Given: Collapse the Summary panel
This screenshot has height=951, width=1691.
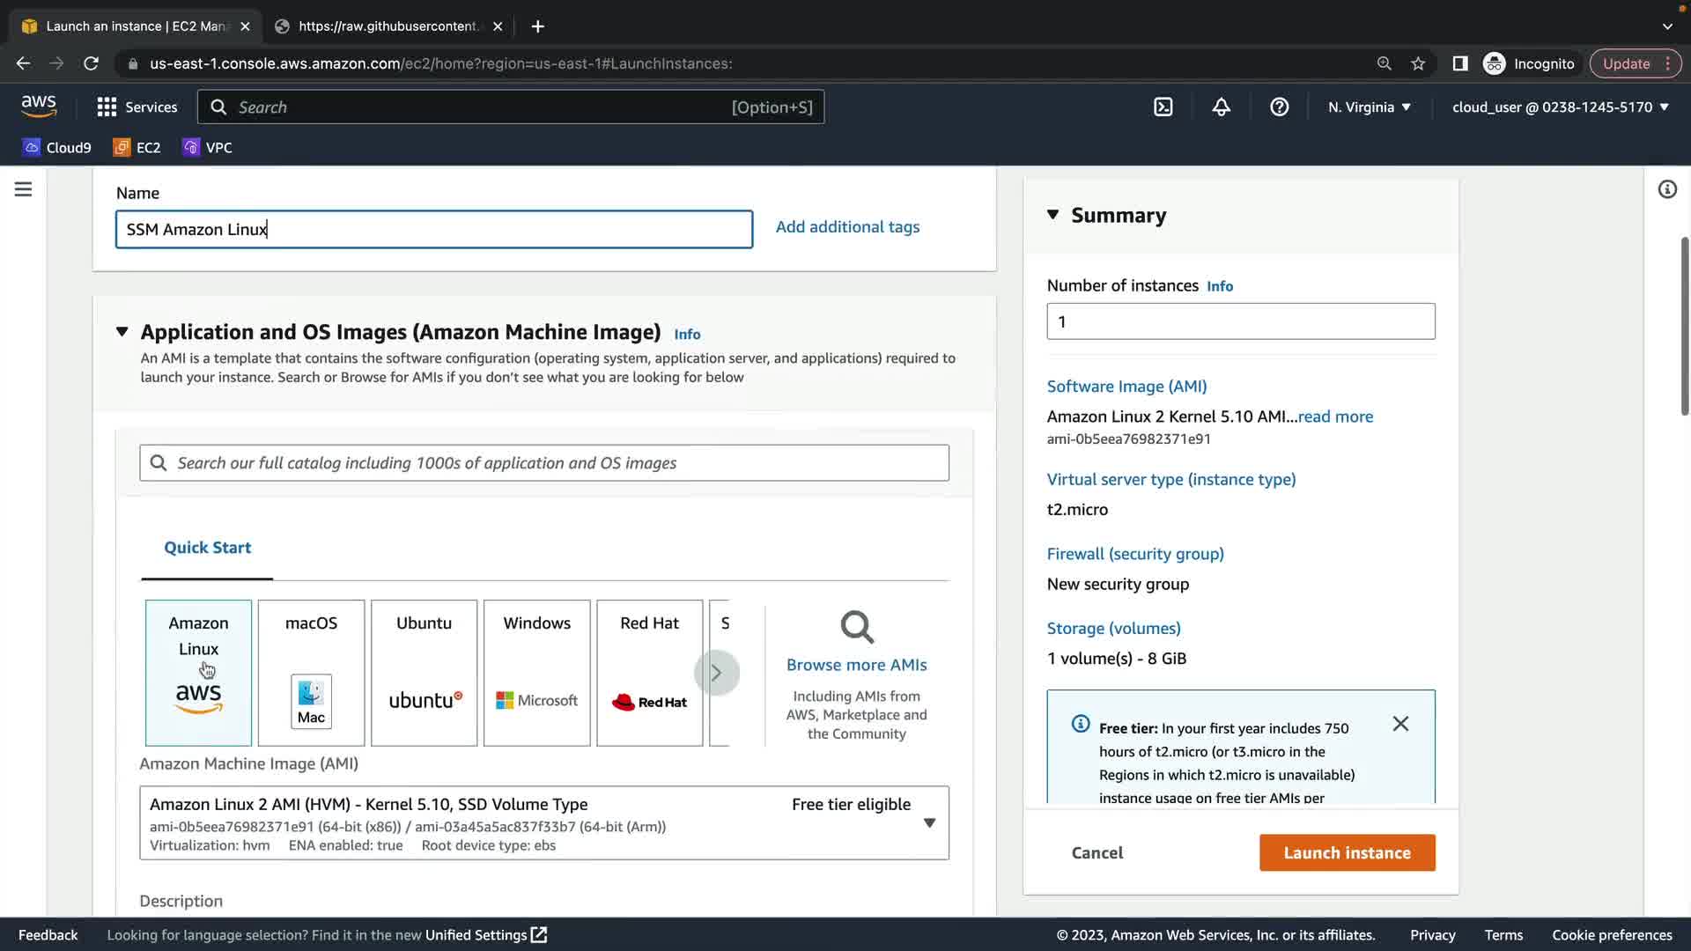Looking at the screenshot, I should [x=1052, y=215].
